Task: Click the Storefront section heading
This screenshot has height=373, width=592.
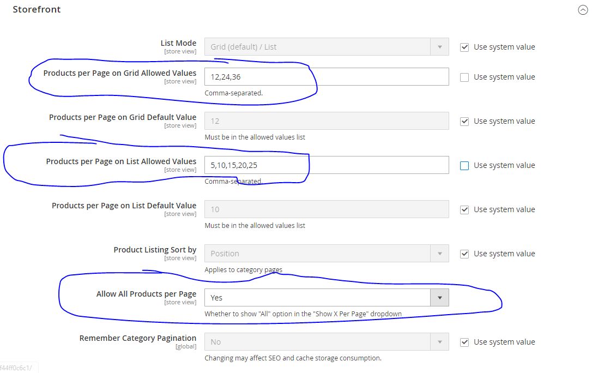Action: 37,9
